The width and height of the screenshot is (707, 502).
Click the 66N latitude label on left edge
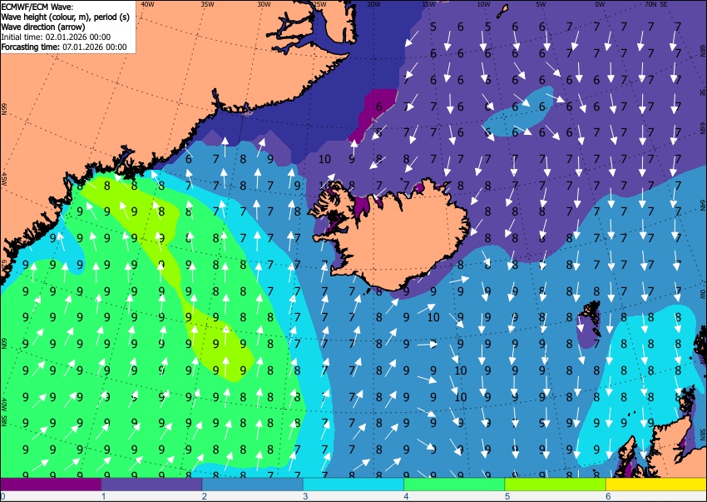pyautogui.click(x=4, y=109)
